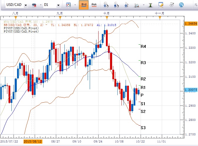This screenshot has width=198, height=146.
Task: Toggle the eye visibility icon in toolbar
Action: pos(172,5)
